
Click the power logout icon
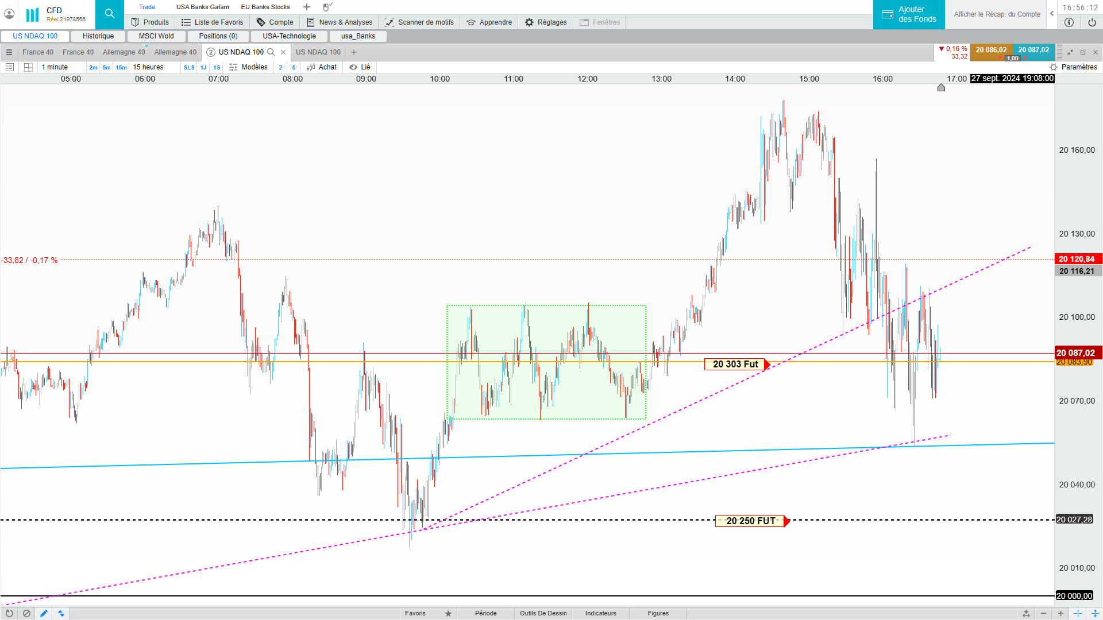(x=1092, y=22)
